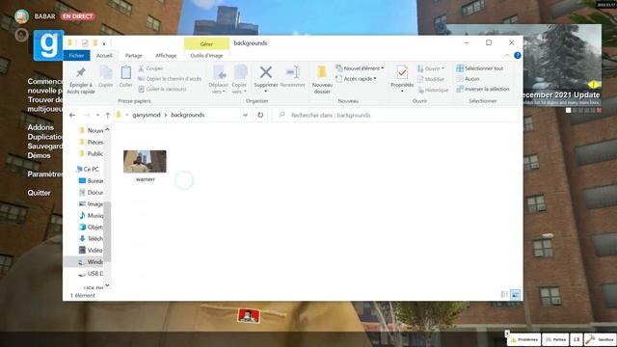The width and height of the screenshot is (617, 347).
Task: Click garrysmod in the address path
Action: click(147, 115)
